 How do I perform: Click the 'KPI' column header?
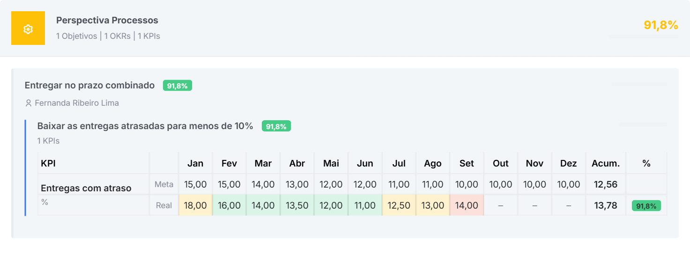coord(49,163)
